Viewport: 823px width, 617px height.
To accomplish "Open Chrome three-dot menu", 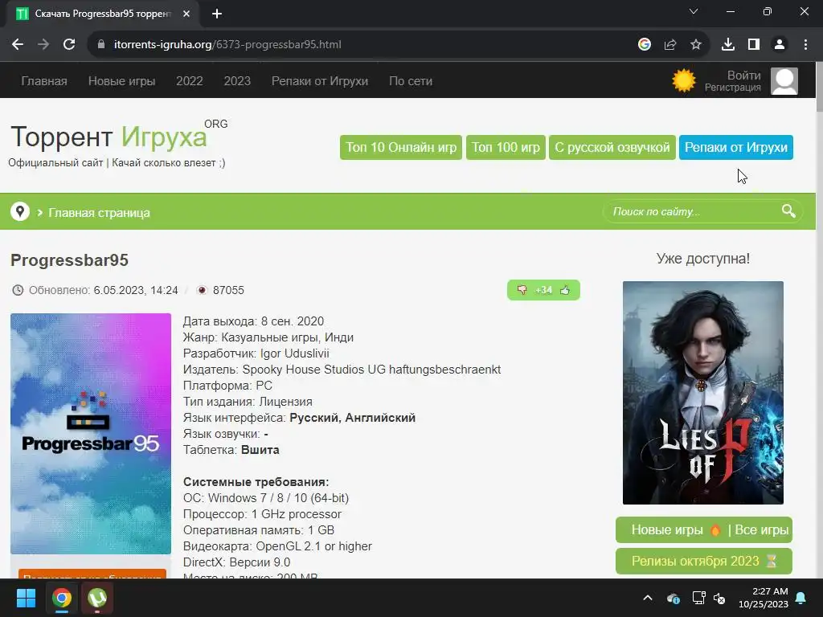I will pos(805,45).
